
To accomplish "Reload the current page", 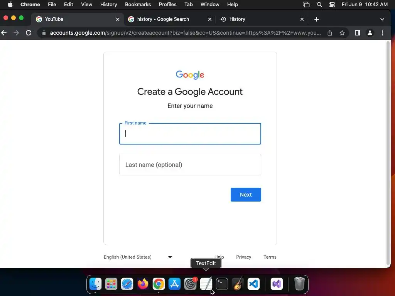I will click(x=29, y=33).
